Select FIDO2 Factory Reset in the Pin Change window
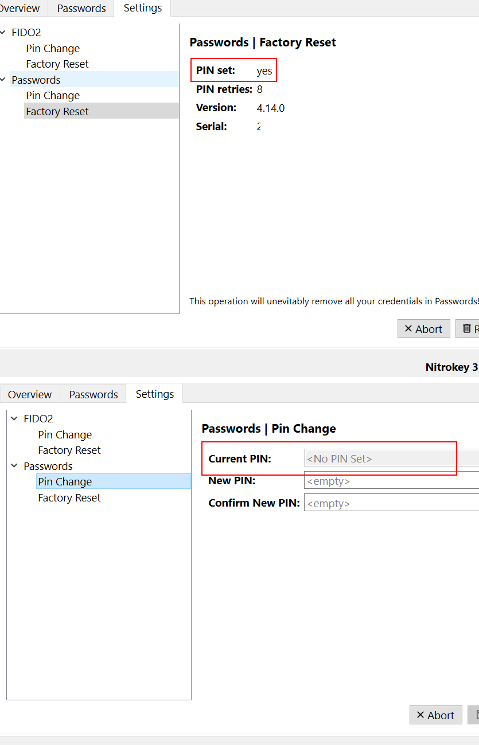This screenshot has width=479, height=745. (69, 450)
